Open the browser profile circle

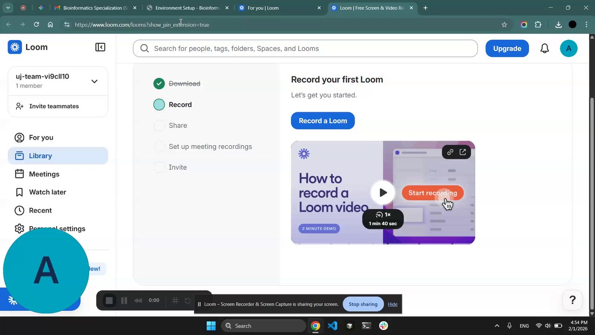[x=573, y=25]
